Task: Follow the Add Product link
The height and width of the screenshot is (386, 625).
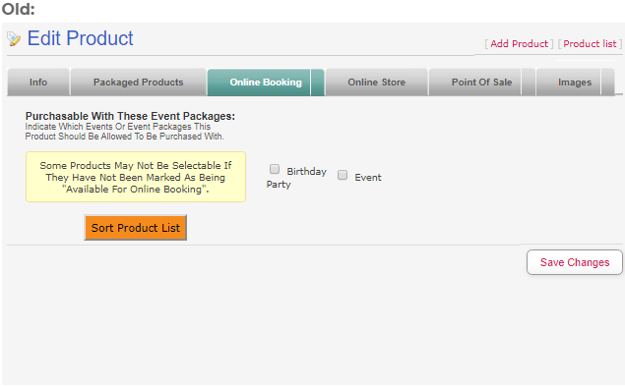Action: coord(519,44)
